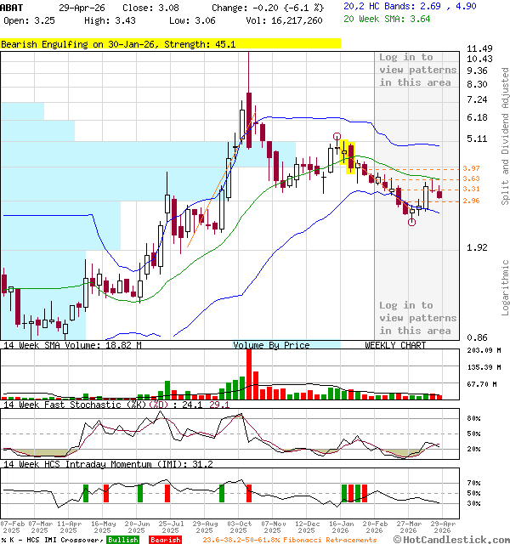Image resolution: width=510 pixels, height=544 pixels.
Task: Click the lower 'Log in to view patterns' notice
Action: coord(416,317)
